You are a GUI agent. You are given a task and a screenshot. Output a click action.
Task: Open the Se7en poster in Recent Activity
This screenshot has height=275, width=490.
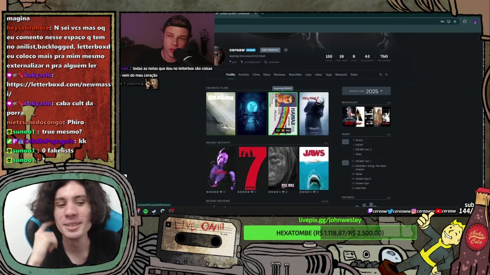click(252, 168)
